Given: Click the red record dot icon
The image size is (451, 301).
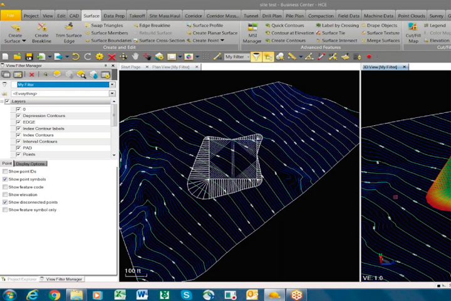Looking at the screenshot, I should tap(369, 56).
